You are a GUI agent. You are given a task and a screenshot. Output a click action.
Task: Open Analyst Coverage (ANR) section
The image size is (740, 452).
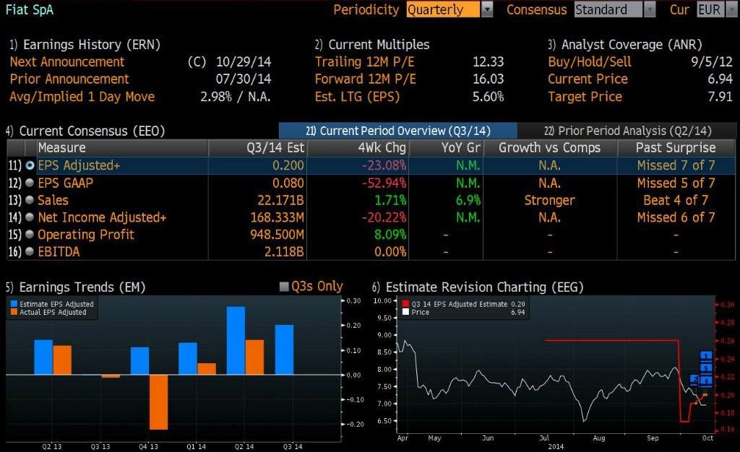(x=625, y=45)
